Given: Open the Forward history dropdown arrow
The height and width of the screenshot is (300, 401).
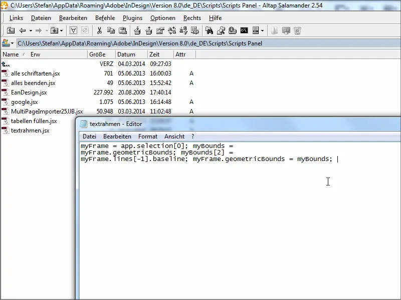Looking at the screenshot, I should pyautogui.click(x=47, y=31).
